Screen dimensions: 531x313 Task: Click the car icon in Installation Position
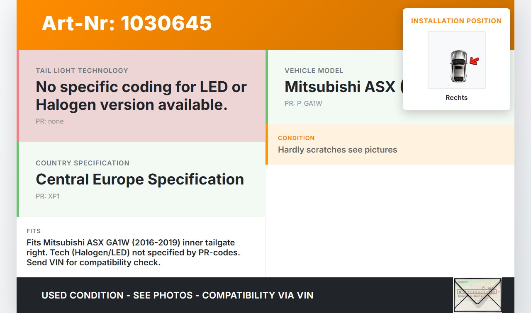458,66
